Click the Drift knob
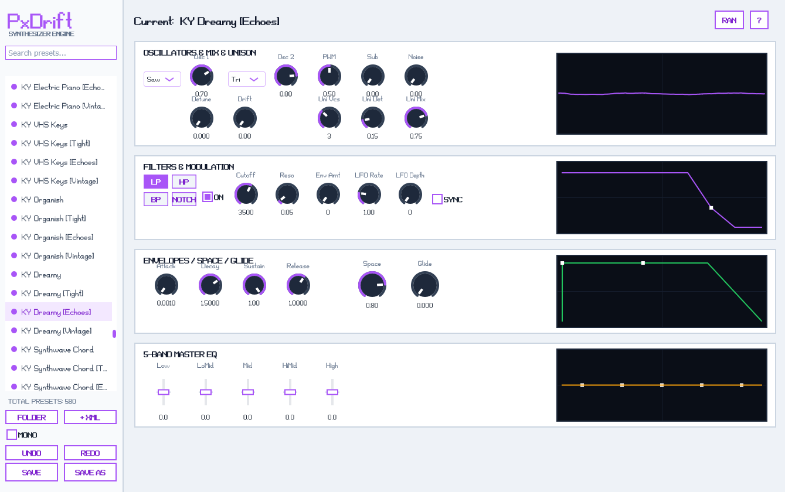 click(244, 118)
